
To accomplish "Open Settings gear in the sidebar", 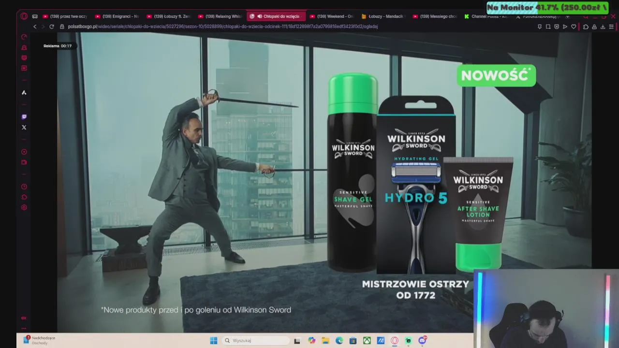I will (x=24, y=207).
